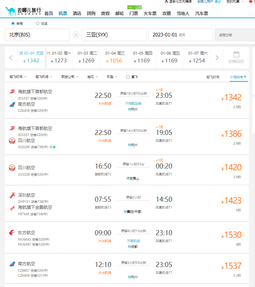255x287 pixels.
Task: Click departure date field 2023-01-01
Action: (181, 35)
